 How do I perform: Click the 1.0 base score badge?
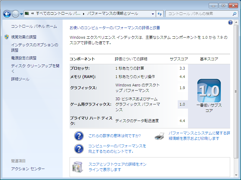click(209, 91)
